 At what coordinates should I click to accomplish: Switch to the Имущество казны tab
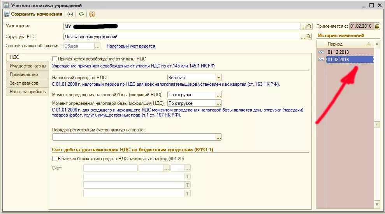pyautogui.click(x=27, y=66)
